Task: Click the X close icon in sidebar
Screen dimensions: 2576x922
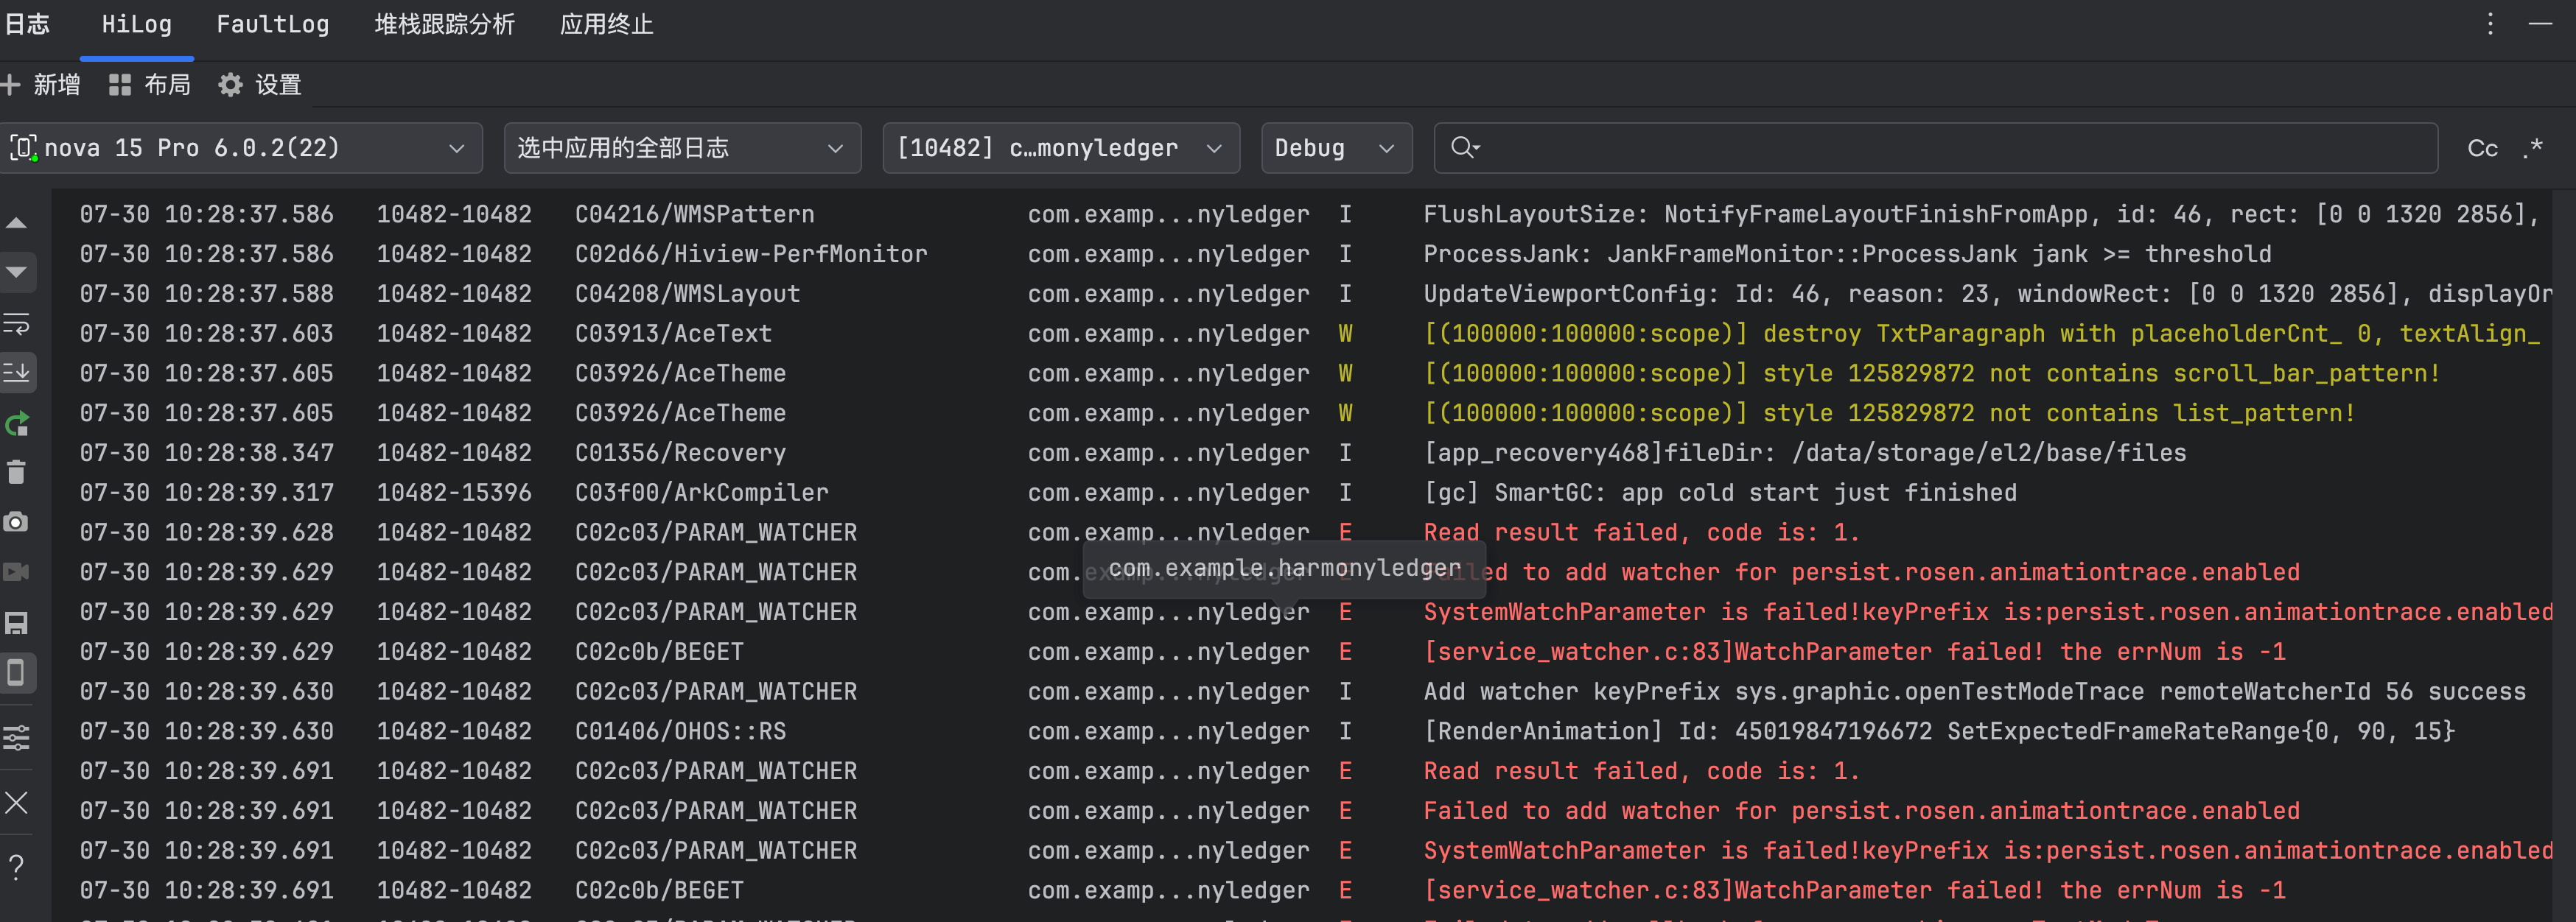Action: [16, 802]
